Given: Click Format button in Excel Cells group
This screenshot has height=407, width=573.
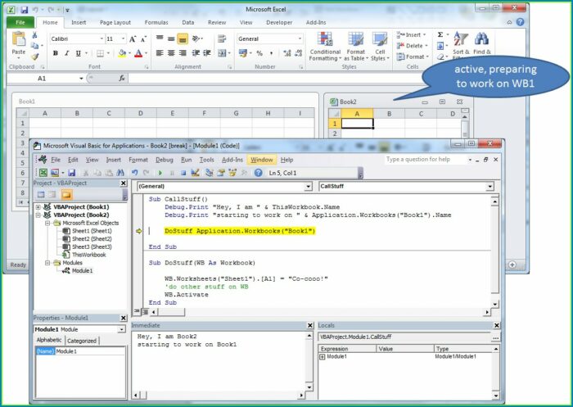Looking at the screenshot, I should tap(413, 57).
